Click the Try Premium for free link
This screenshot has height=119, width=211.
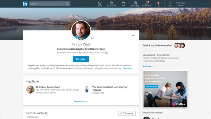pos(180,4)
